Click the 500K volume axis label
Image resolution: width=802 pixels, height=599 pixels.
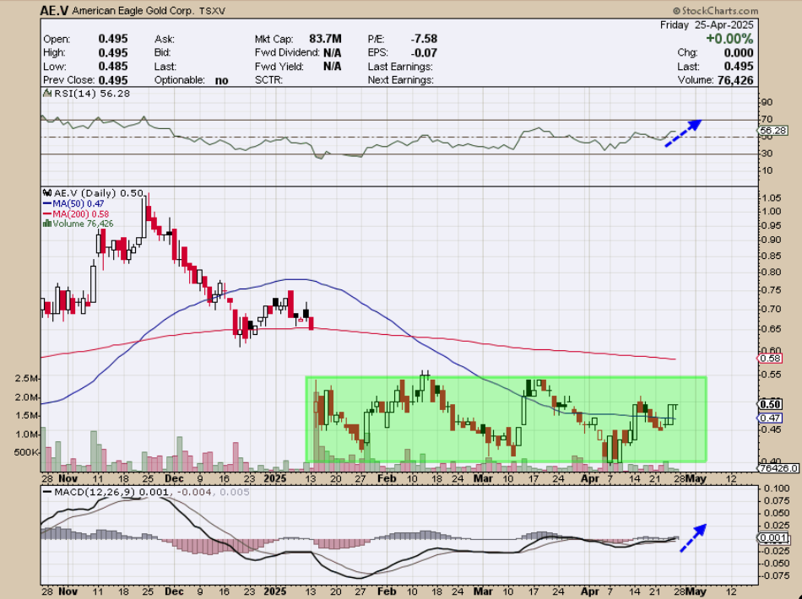[x=27, y=453]
